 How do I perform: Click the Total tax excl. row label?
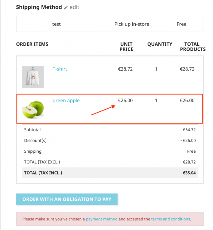[x=42, y=162]
